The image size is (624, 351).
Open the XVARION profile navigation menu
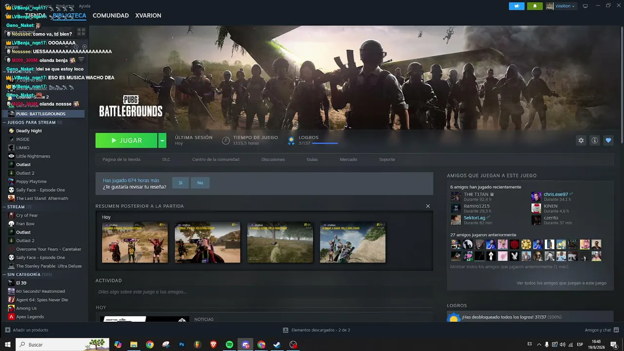(x=148, y=16)
